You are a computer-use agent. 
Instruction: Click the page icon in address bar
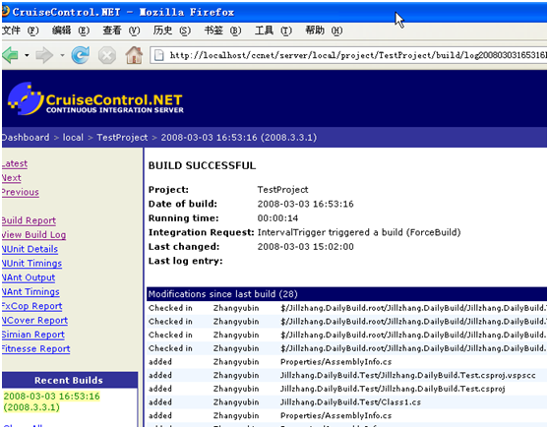(159, 55)
